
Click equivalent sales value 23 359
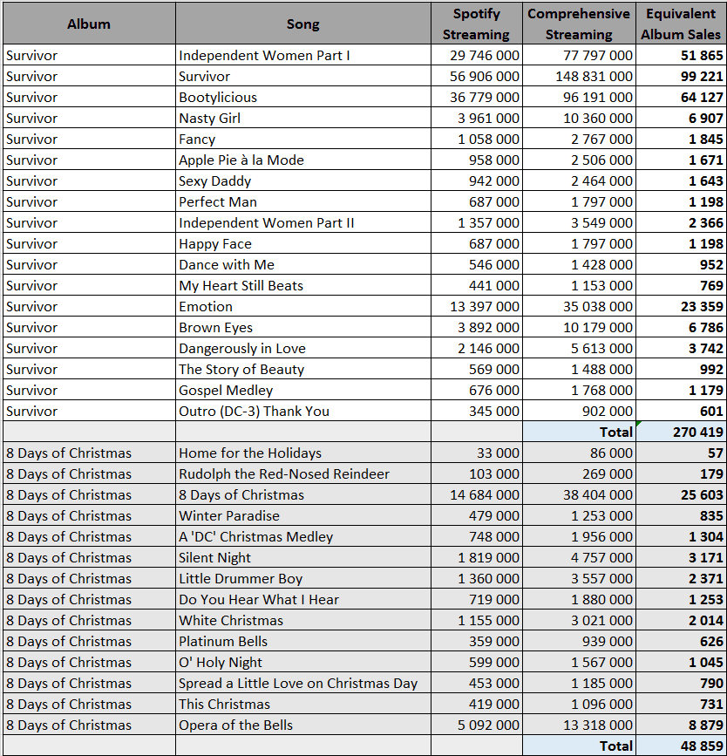tap(681, 306)
